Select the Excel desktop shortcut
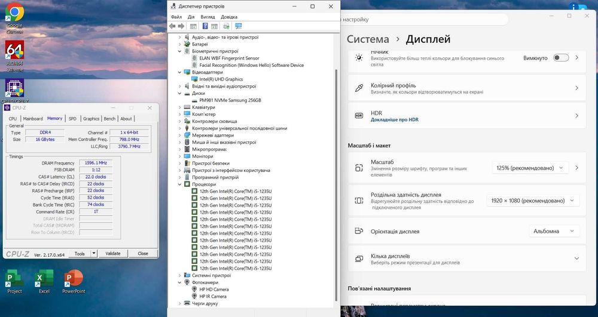Viewport: 598px width, 317px height. (44, 282)
